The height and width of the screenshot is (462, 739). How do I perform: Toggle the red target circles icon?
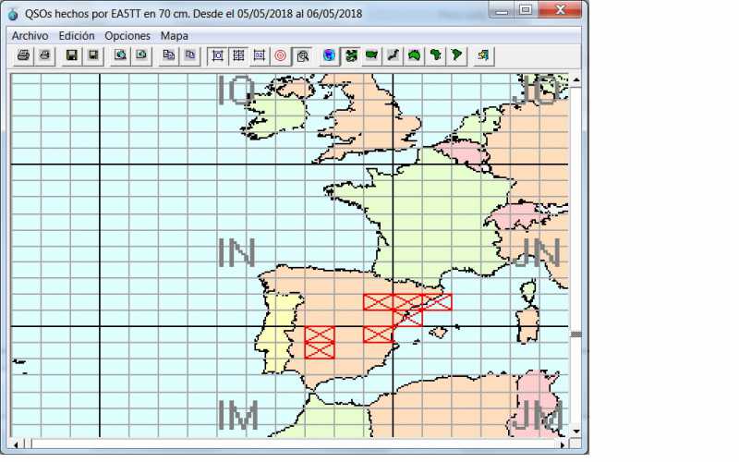tap(281, 55)
